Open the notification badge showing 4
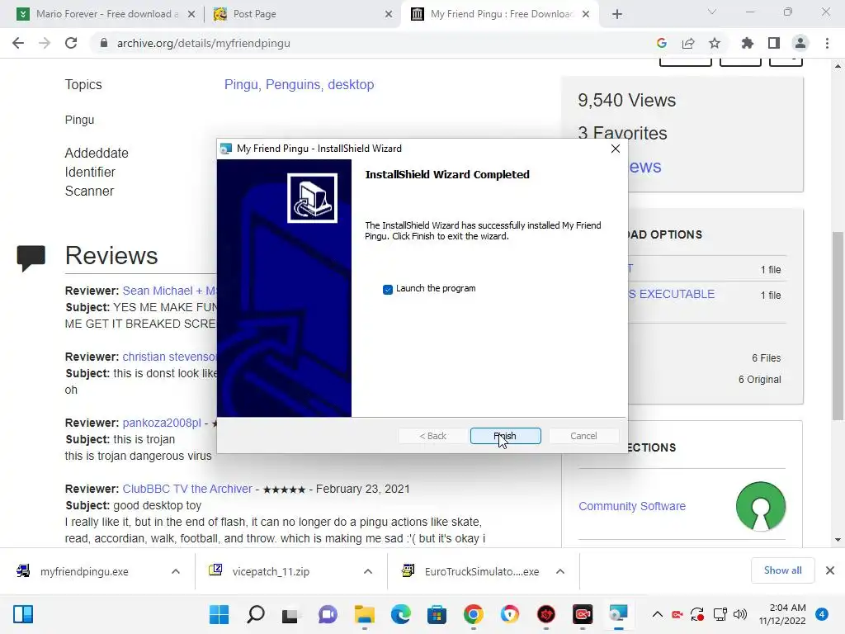This screenshot has width=845, height=634. [x=822, y=614]
